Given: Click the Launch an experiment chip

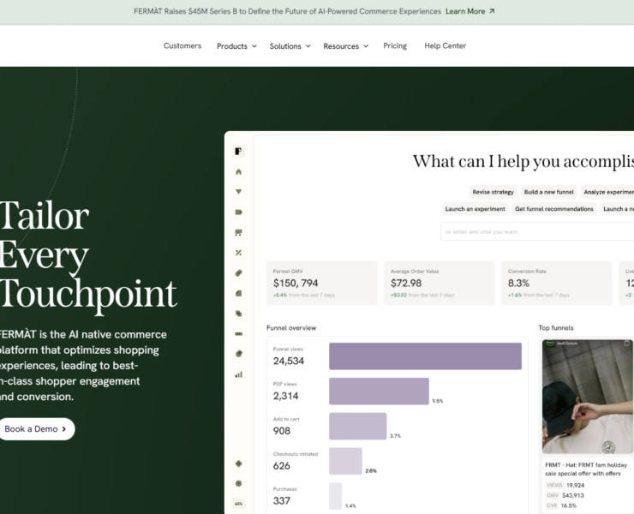Looking at the screenshot, I should 475,209.
